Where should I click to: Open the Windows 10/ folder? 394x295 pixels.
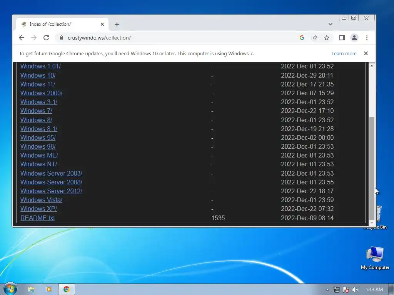pyautogui.click(x=38, y=75)
